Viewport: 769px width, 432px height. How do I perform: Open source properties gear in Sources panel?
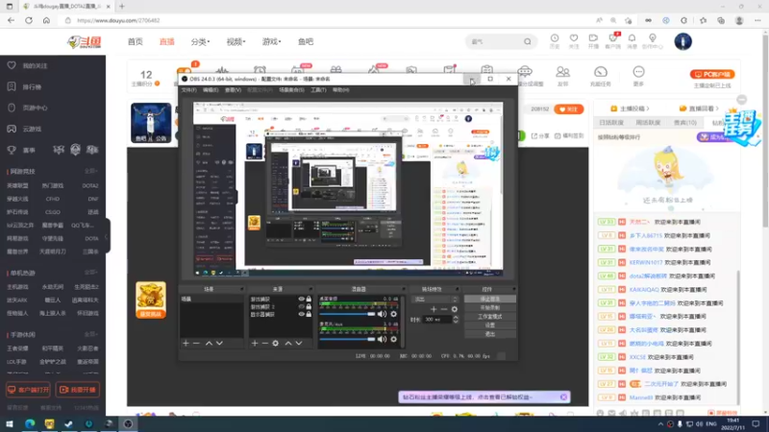(276, 344)
